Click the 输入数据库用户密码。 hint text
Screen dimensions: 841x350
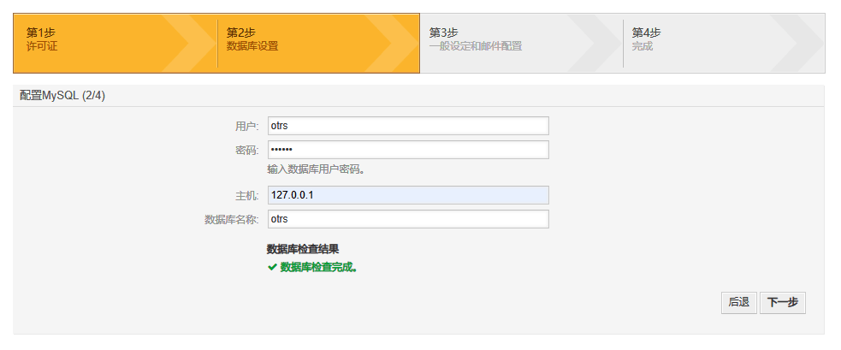coord(317,170)
